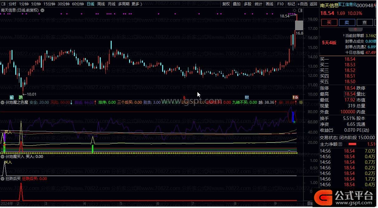This screenshot has height=208, width=378.
Task: Click the 卖 sell button
Action: 347,22
